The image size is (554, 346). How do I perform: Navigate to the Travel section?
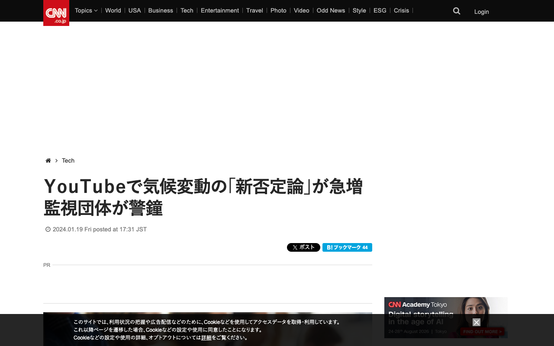(254, 10)
